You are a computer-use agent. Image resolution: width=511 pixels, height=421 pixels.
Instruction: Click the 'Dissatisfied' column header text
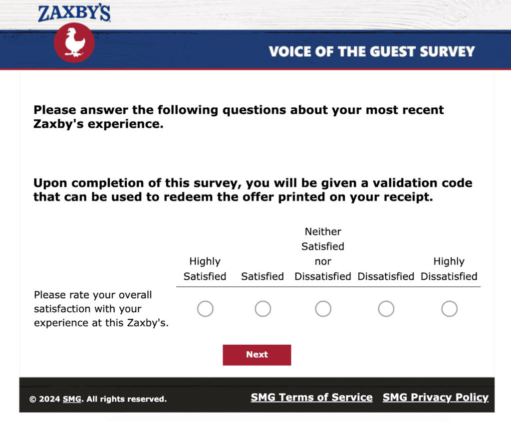coord(386,276)
